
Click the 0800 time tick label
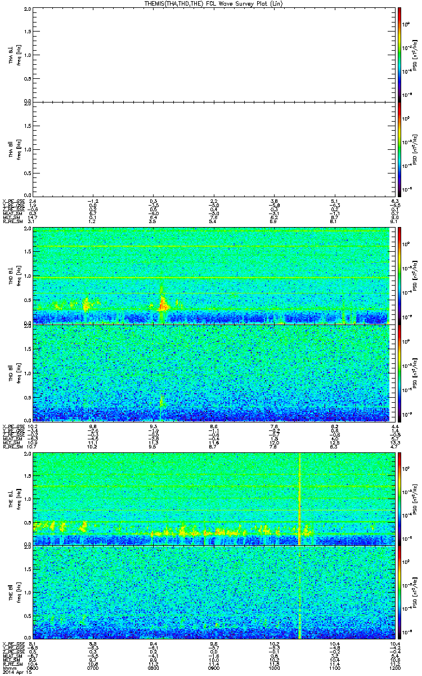click(153, 668)
